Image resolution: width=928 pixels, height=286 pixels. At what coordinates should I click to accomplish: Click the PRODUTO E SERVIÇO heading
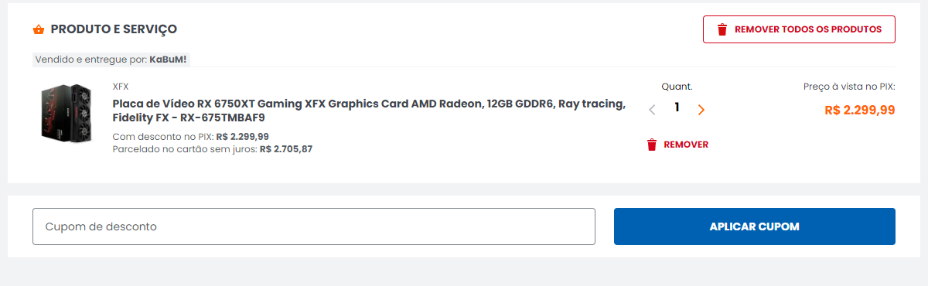coord(114,29)
